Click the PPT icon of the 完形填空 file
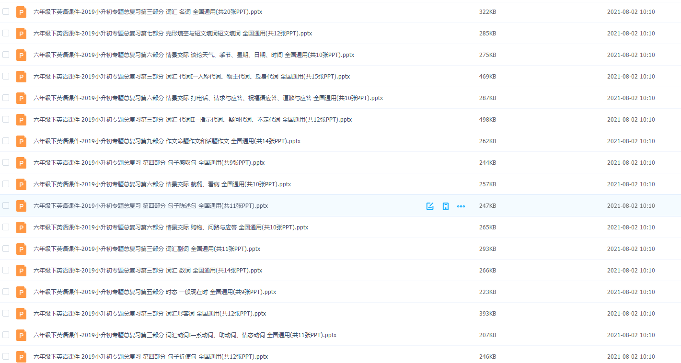The height and width of the screenshot is (363, 681). point(21,34)
